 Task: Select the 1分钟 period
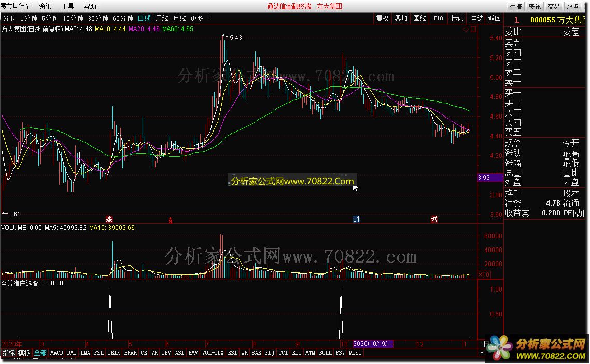pos(29,18)
